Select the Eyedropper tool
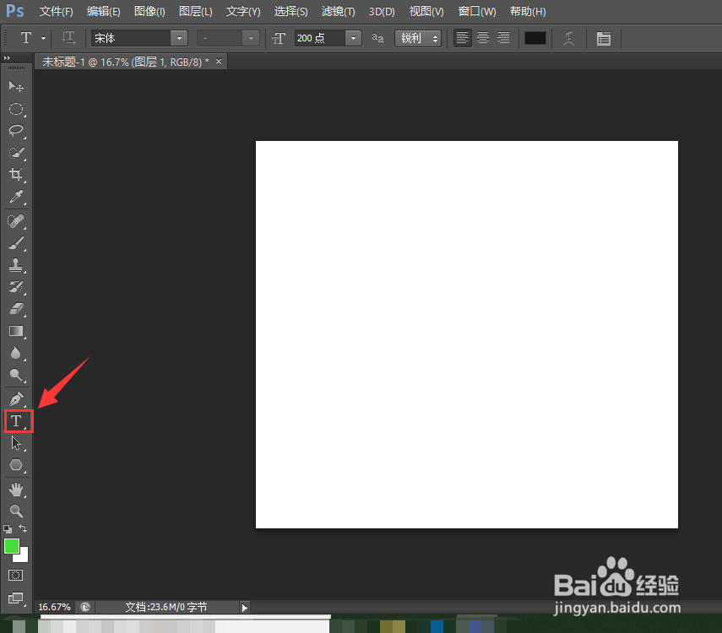 [16, 197]
